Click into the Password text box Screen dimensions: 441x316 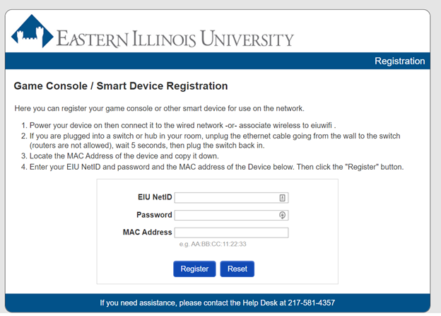[x=226, y=215]
